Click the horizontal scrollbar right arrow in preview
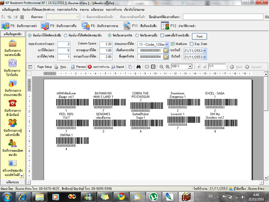This screenshot has width=269, height=202. point(261,182)
